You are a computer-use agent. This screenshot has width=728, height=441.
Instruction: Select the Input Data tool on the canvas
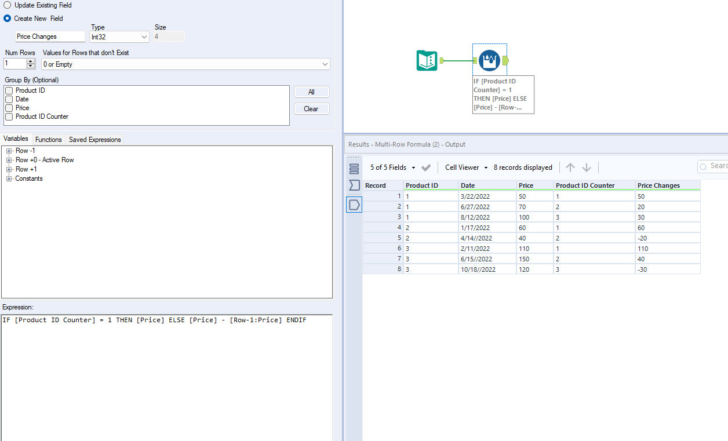tap(427, 60)
